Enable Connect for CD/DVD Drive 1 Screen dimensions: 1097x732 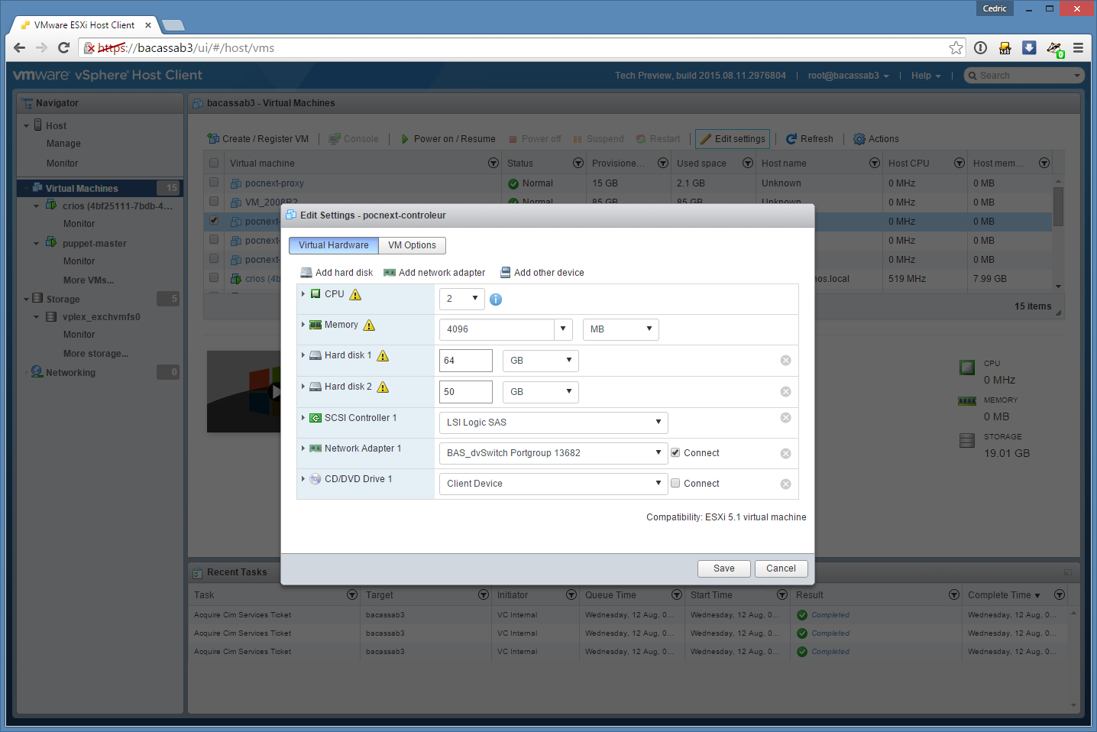pos(675,483)
